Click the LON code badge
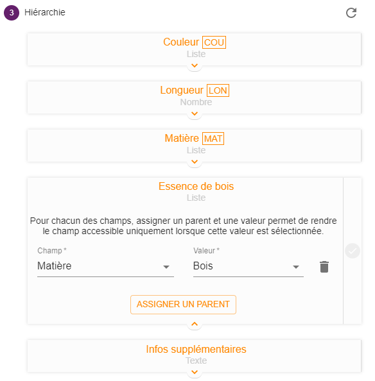Viewport: 375px width, 381px height. pyautogui.click(x=218, y=90)
